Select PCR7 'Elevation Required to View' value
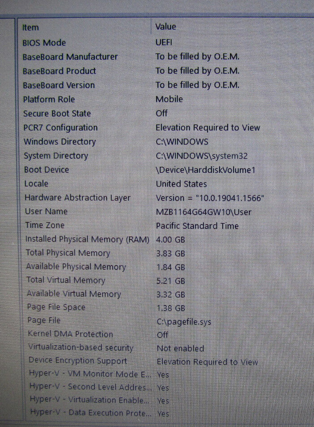This screenshot has width=314, height=427. [208, 127]
